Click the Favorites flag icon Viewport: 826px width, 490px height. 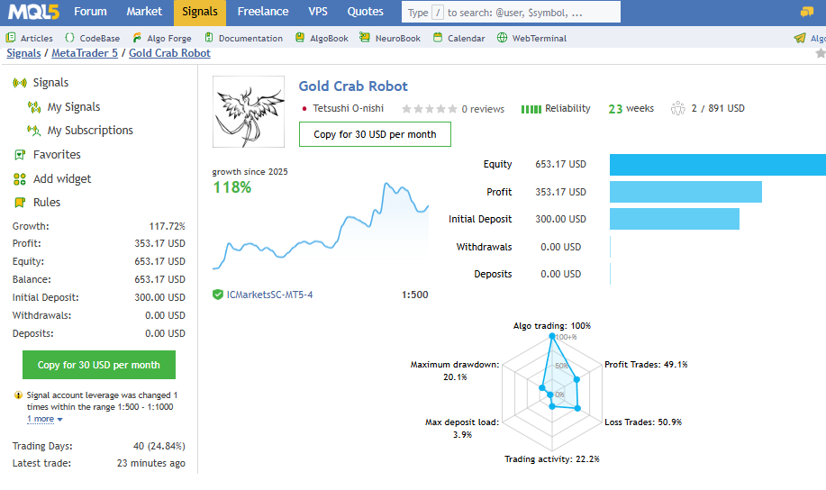(x=20, y=155)
